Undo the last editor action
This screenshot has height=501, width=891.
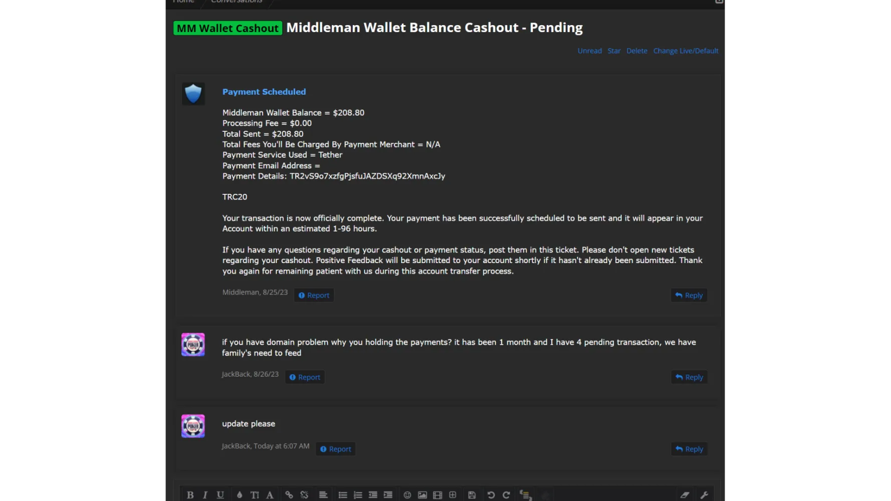(x=491, y=495)
